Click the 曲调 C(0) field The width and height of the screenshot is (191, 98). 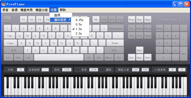click(x=67, y=70)
